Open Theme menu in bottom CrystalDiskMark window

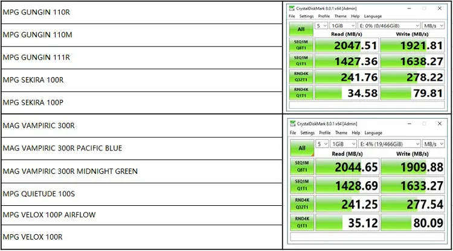click(341, 132)
